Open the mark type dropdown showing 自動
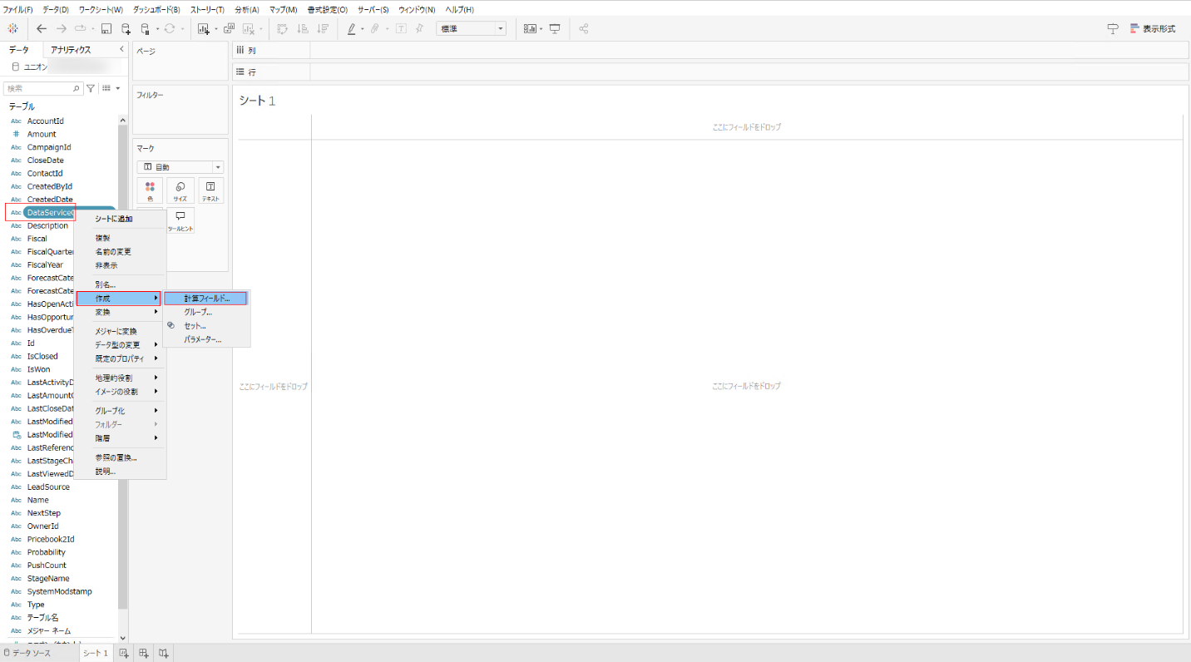 (180, 166)
